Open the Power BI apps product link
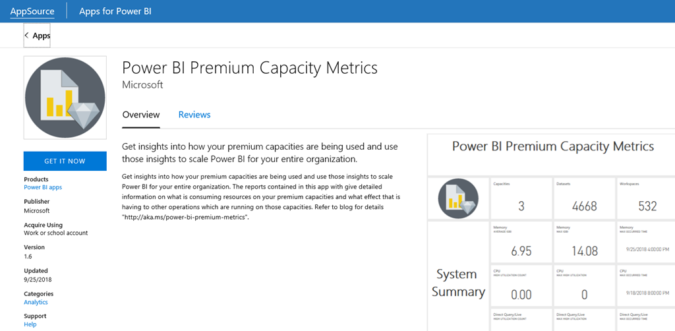675x331 pixels. (x=43, y=188)
